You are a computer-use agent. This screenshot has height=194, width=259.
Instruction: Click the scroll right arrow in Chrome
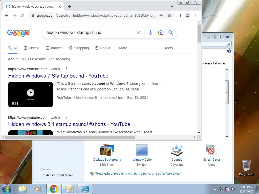[195, 137]
